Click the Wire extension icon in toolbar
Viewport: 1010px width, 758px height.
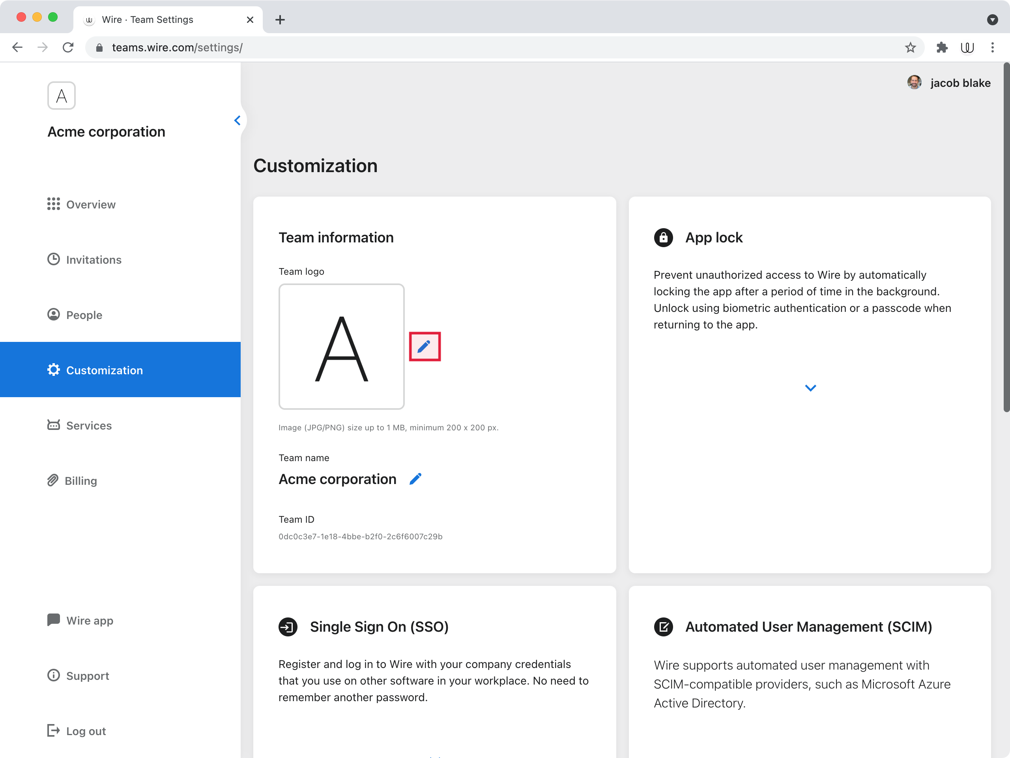(967, 47)
